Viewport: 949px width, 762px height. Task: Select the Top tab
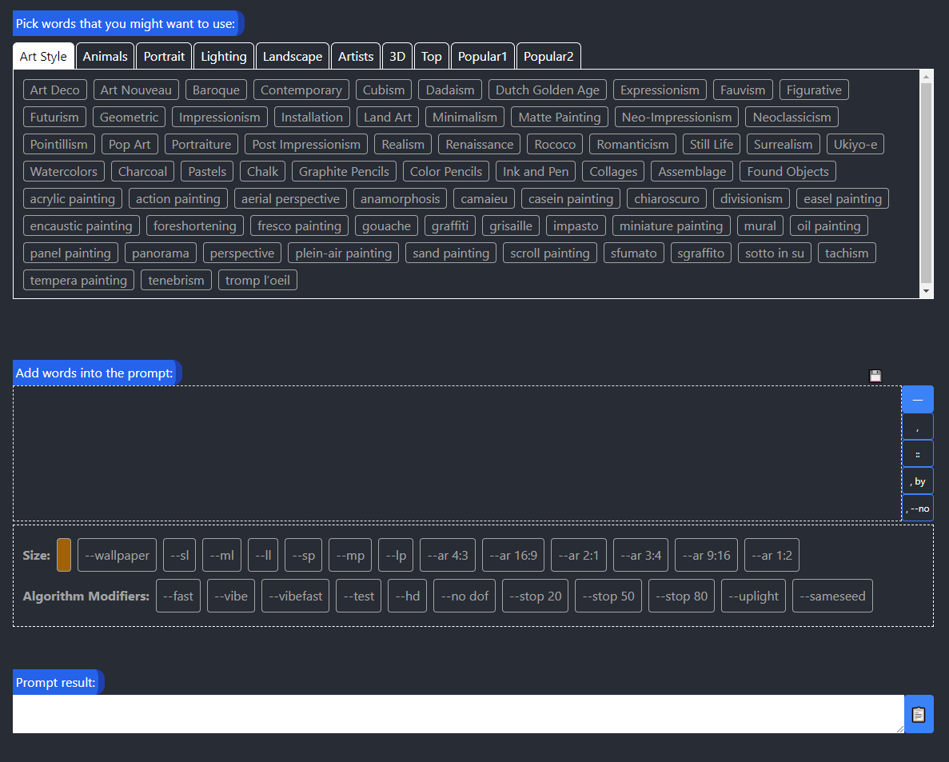tap(432, 56)
